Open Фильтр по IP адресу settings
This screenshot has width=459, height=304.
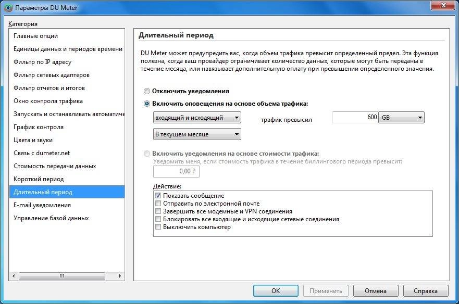[67, 62]
